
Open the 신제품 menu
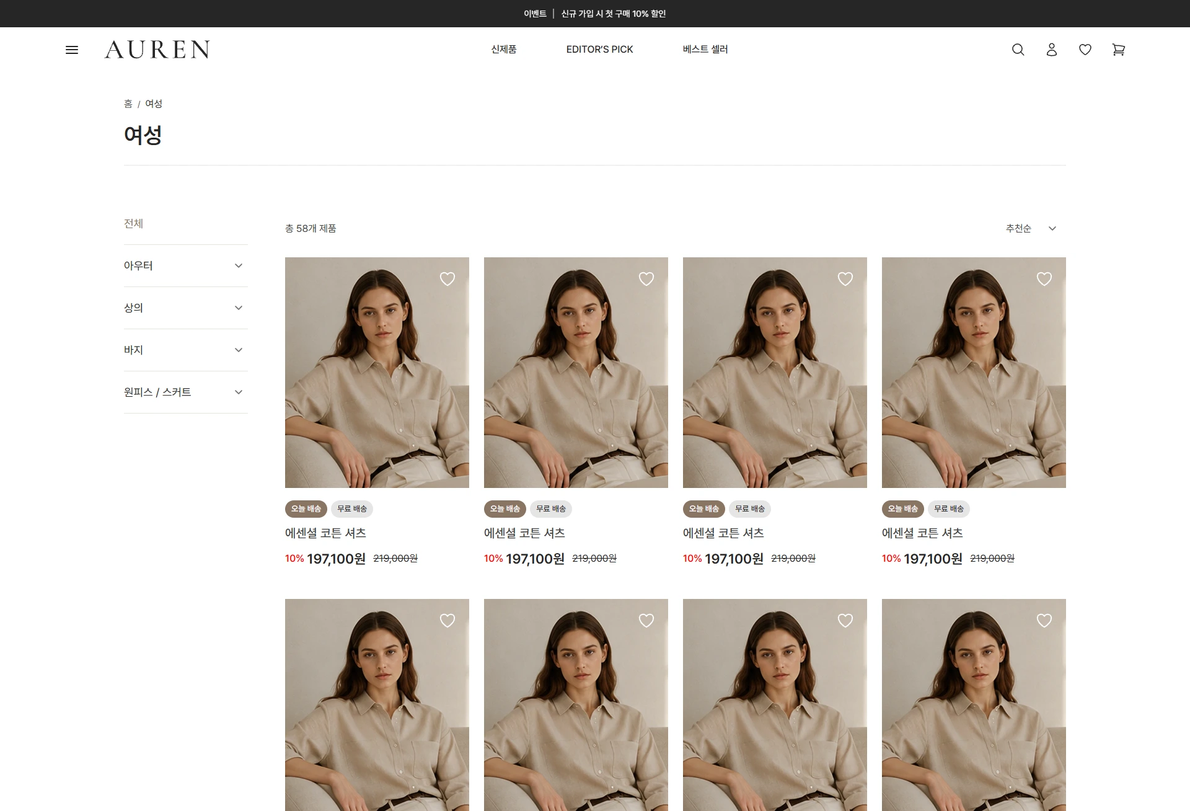tap(504, 50)
